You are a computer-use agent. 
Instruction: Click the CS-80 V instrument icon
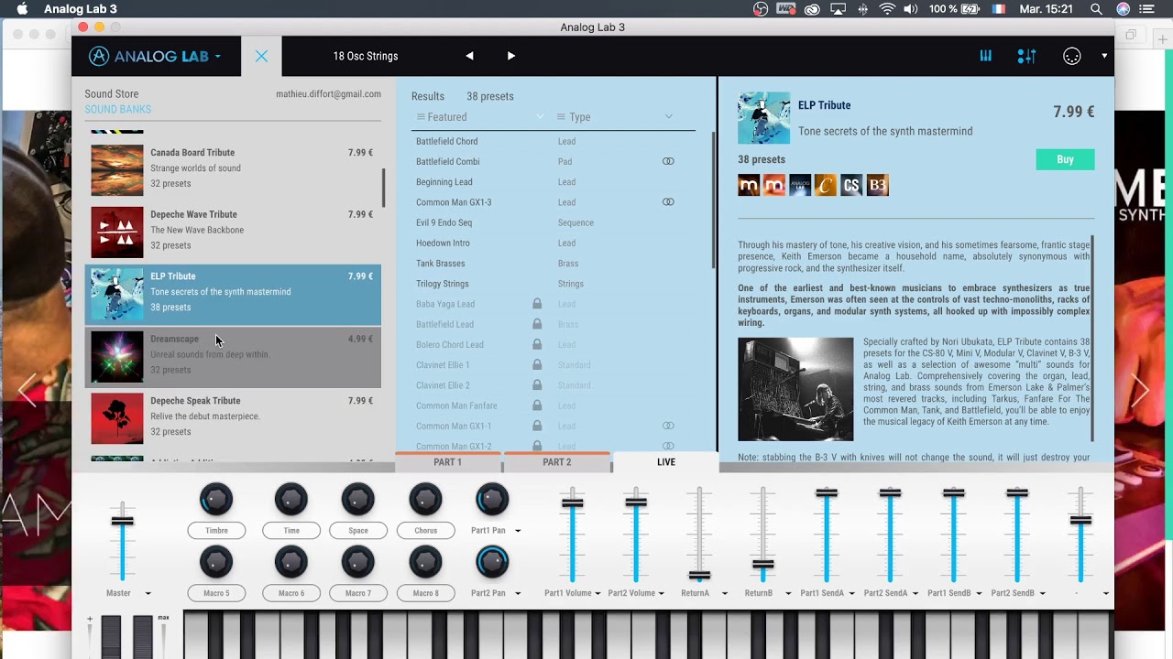point(851,185)
